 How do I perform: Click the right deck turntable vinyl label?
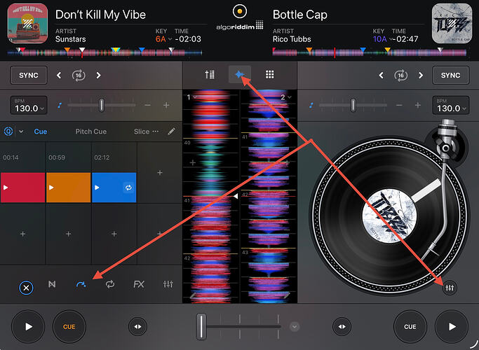(390, 216)
